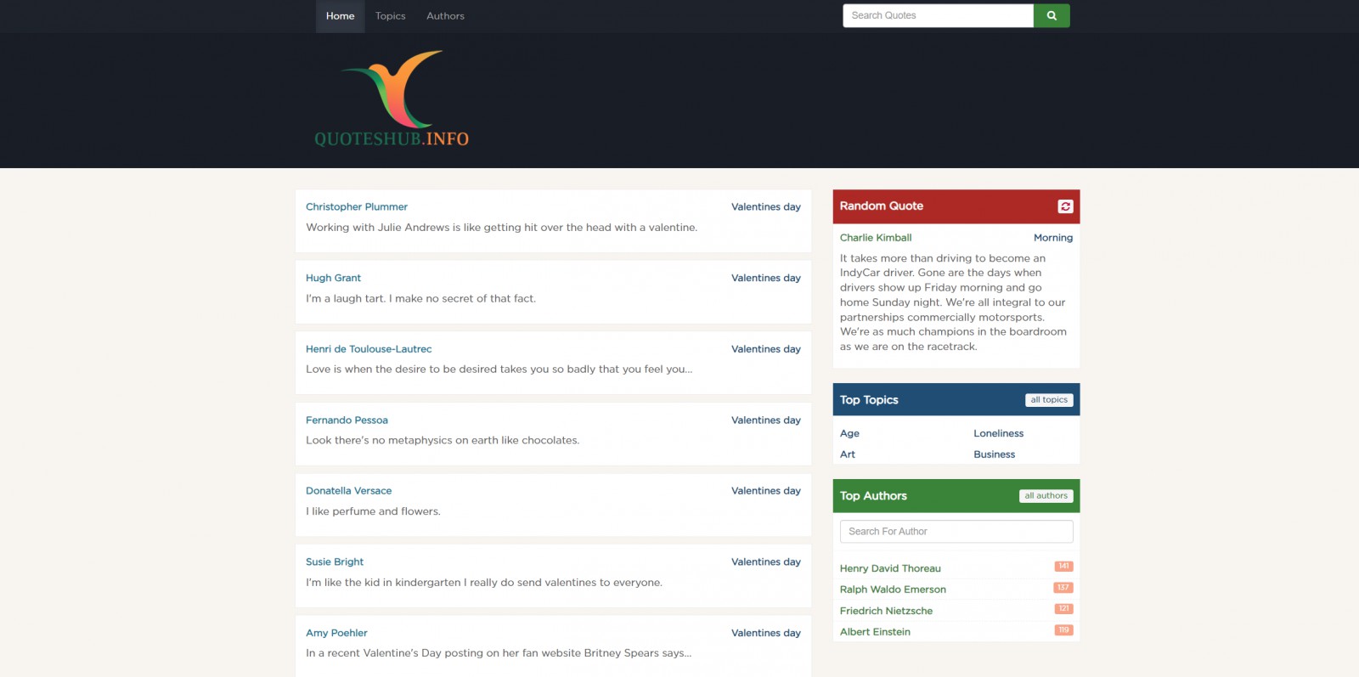Screen dimensions: 1359x677
Task: Click the QuotesHub.info hummingbird logo
Action: pyautogui.click(x=392, y=99)
